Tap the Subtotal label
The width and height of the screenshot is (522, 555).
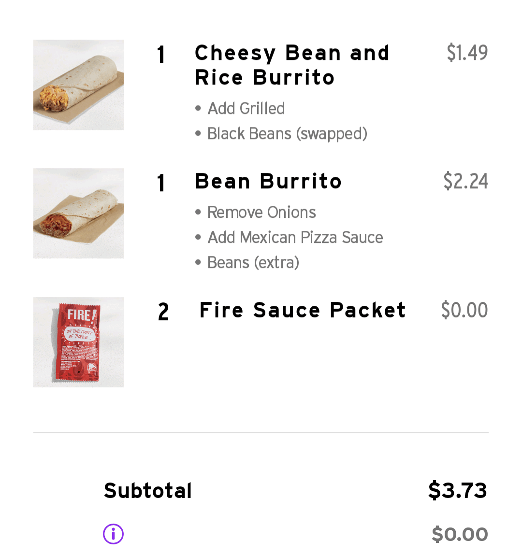[148, 491]
